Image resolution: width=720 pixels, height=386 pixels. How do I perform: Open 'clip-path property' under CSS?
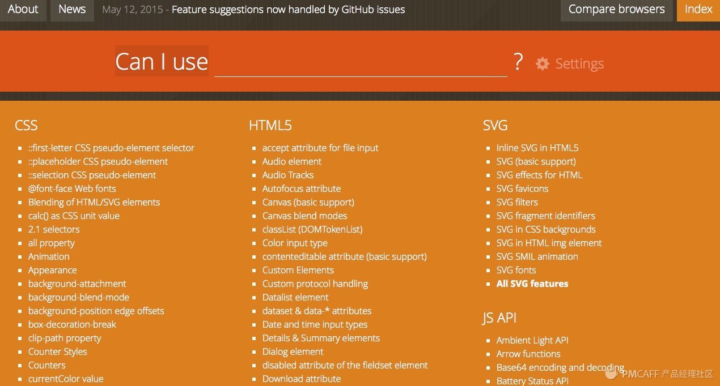coord(65,338)
